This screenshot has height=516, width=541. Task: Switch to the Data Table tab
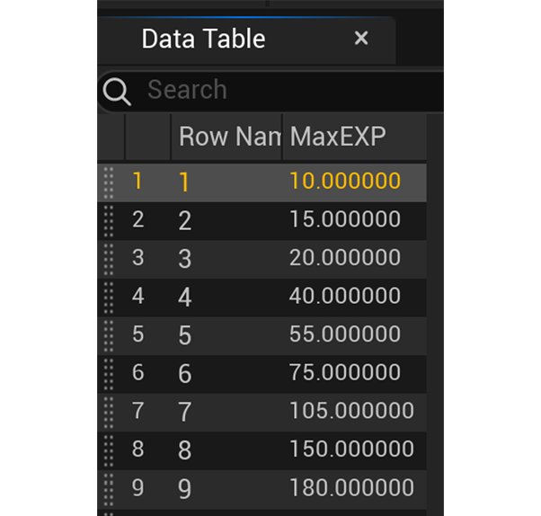(x=203, y=39)
